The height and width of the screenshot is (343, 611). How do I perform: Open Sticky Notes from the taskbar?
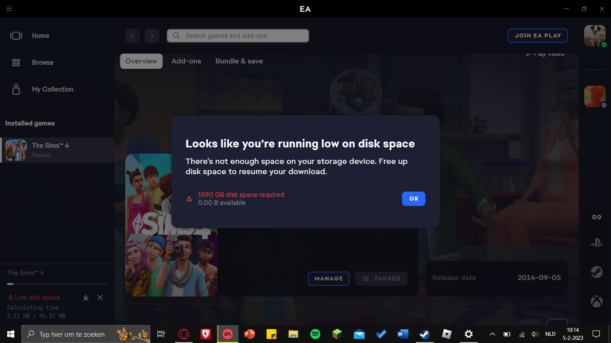(272, 334)
